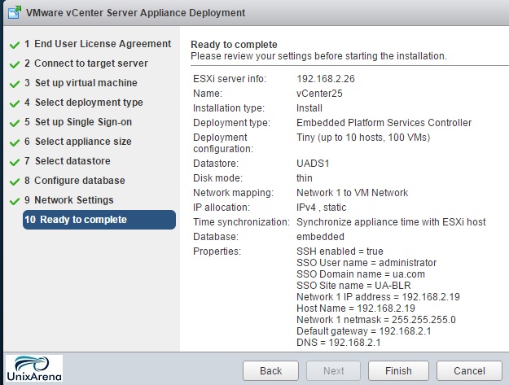Click the DNS = 192.168.2.1 line
The height and width of the screenshot is (385, 509).
[339, 343]
